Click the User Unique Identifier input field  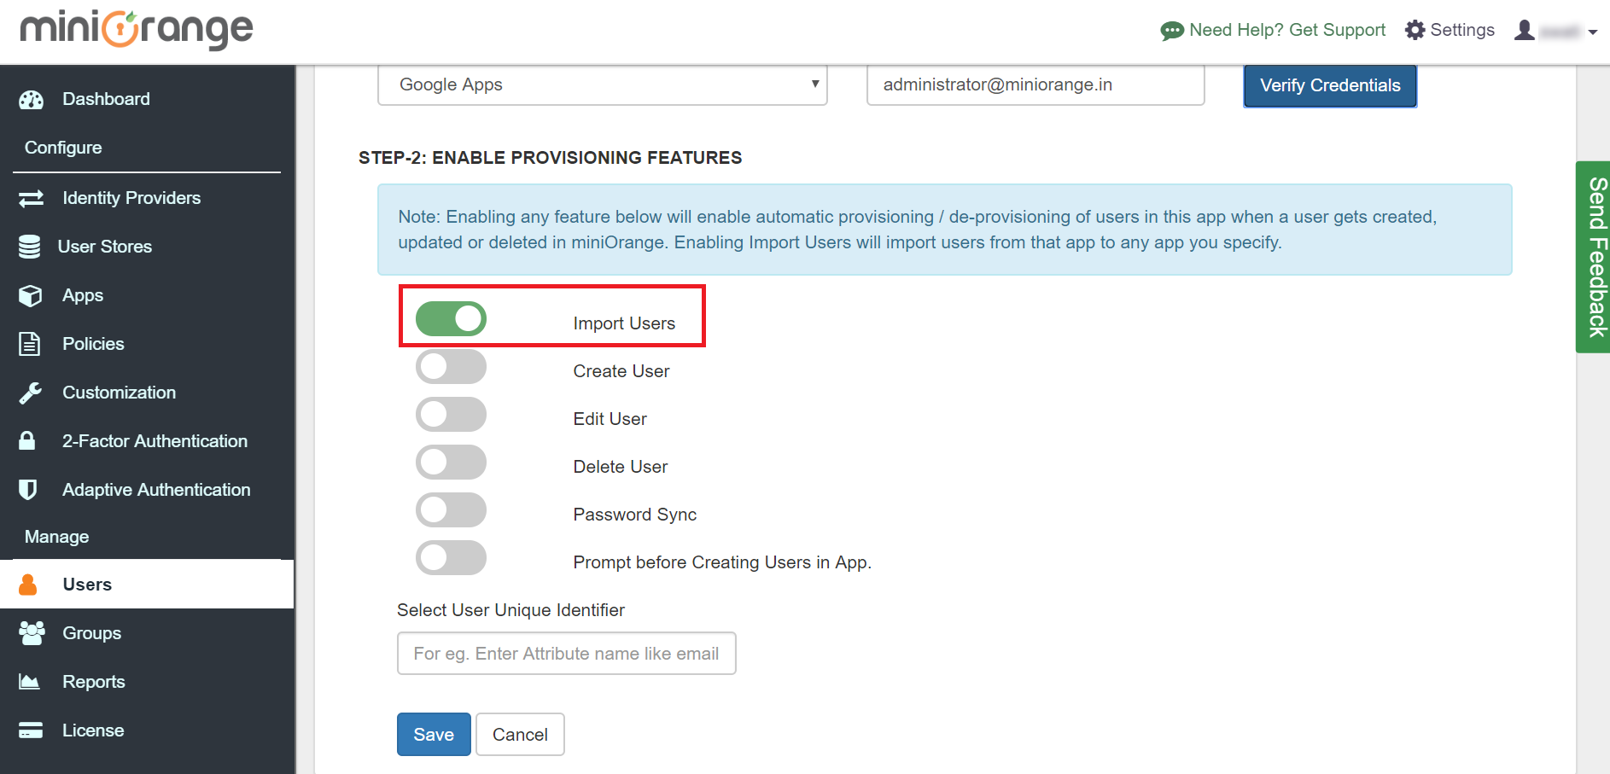point(566,653)
